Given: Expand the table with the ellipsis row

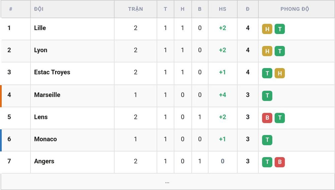Looking at the screenshot, I should 167,182.
